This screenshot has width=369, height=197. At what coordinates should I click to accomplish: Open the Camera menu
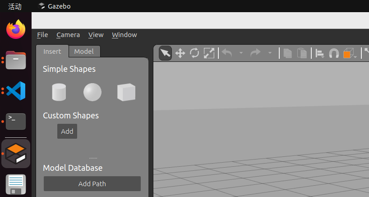tap(68, 35)
